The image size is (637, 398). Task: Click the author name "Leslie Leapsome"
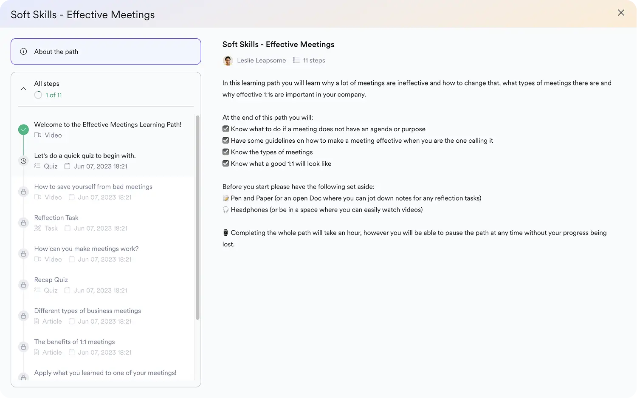262,60
